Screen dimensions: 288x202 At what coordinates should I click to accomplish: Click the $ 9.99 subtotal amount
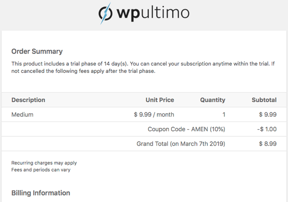[x=268, y=114]
